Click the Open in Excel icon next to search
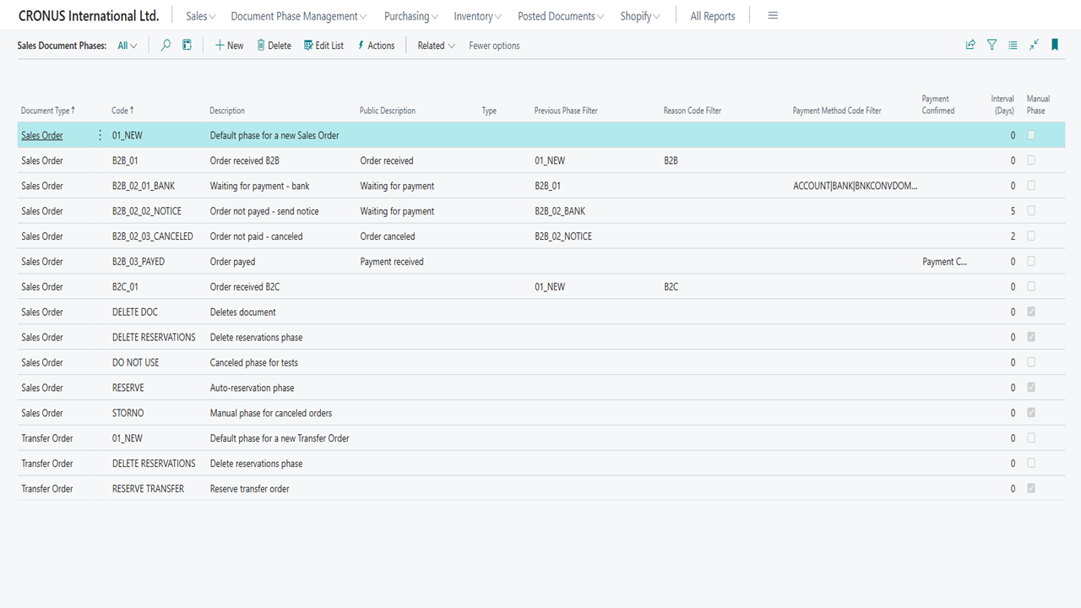Viewport: 1081px width, 608px height. (x=187, y=46)
